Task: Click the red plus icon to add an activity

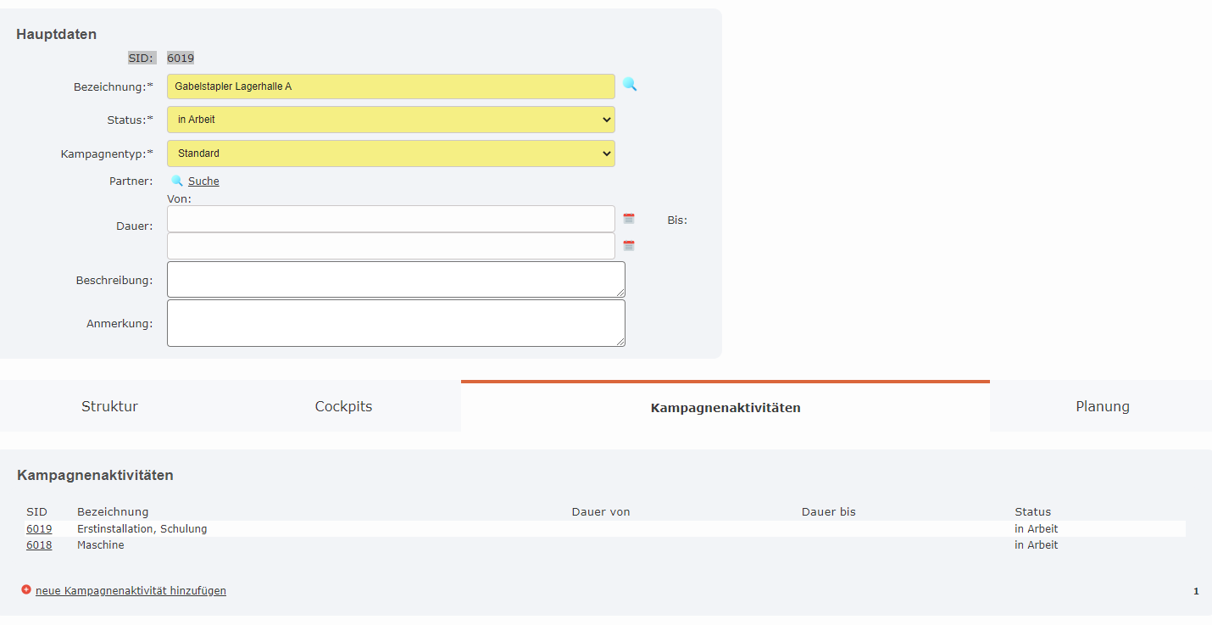Action: point(26,590)
